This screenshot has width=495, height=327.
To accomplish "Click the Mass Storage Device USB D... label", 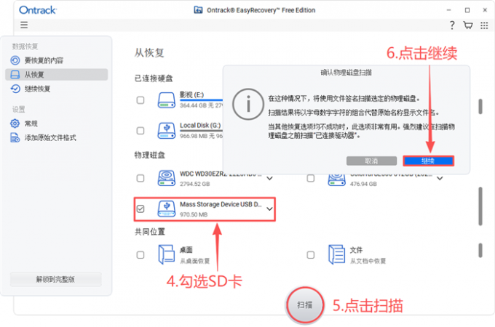I will 221,204.
